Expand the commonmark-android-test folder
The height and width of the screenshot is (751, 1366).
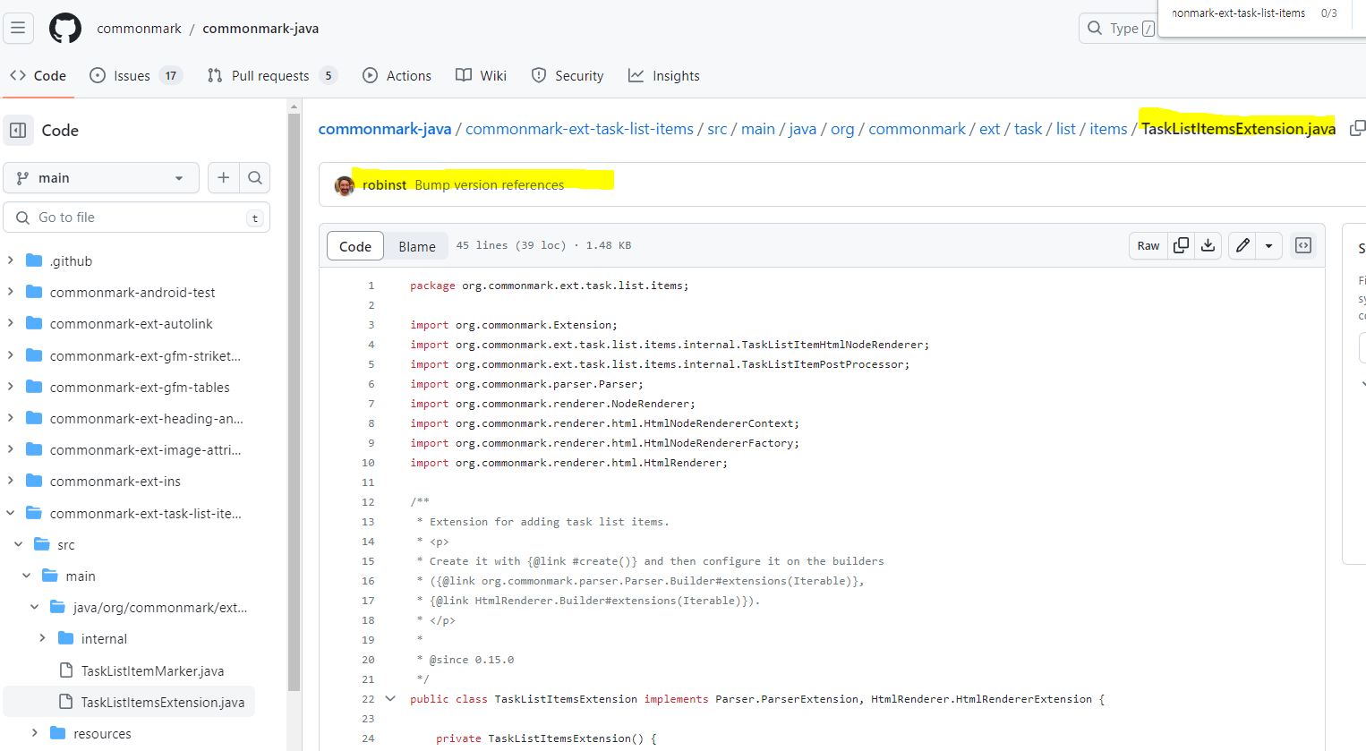11,292
